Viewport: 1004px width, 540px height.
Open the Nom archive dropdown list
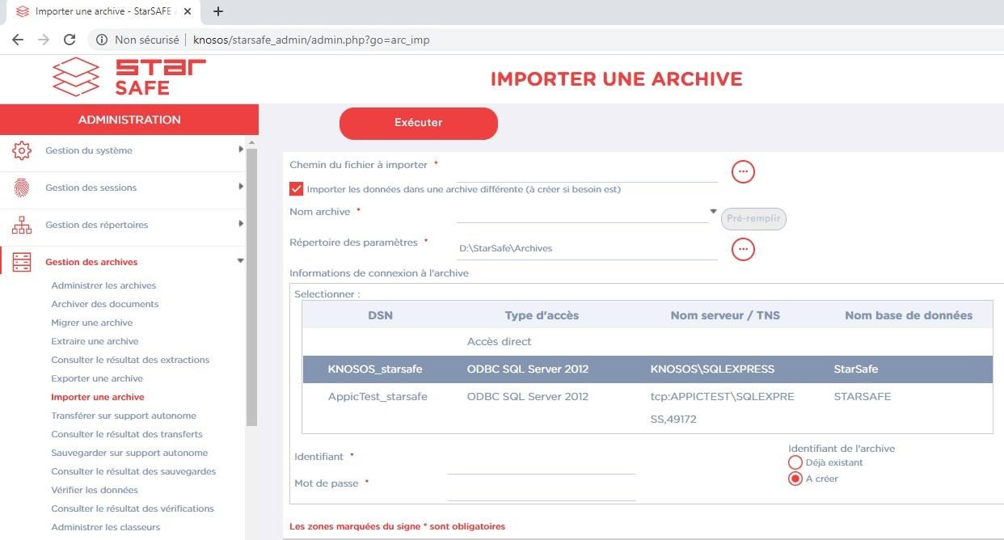click(713, 212)
